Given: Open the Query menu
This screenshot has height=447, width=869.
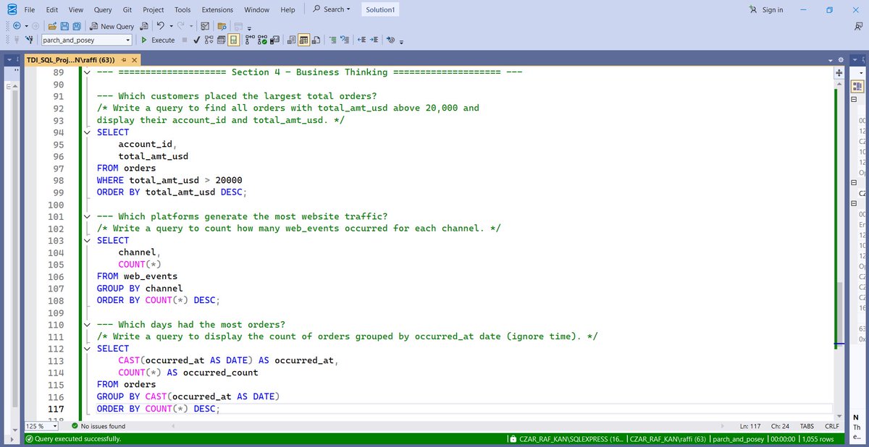Looking at the screenshot, I should (x=103, y=9).
